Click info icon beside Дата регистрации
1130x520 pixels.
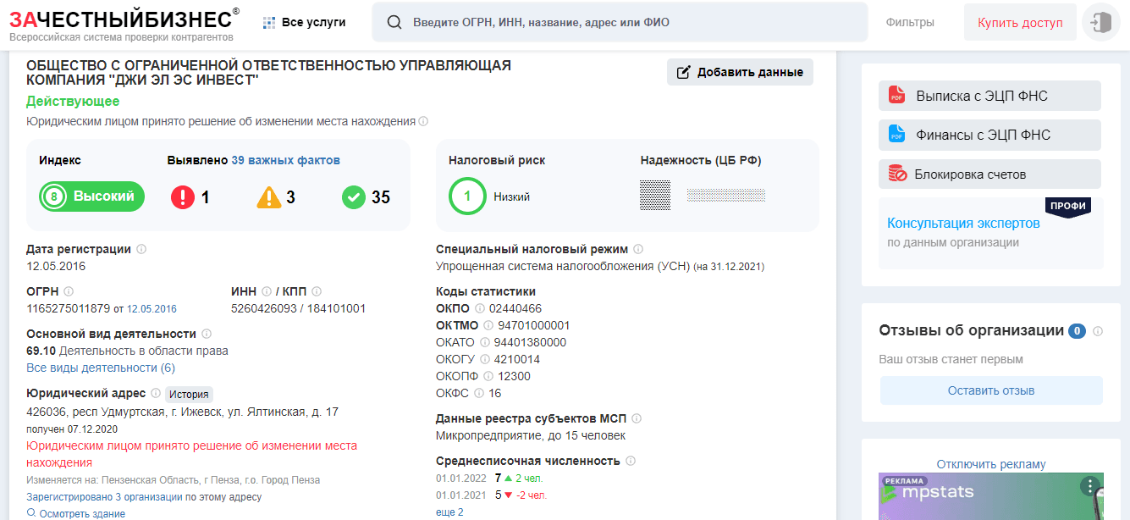(x=141, y=249)
